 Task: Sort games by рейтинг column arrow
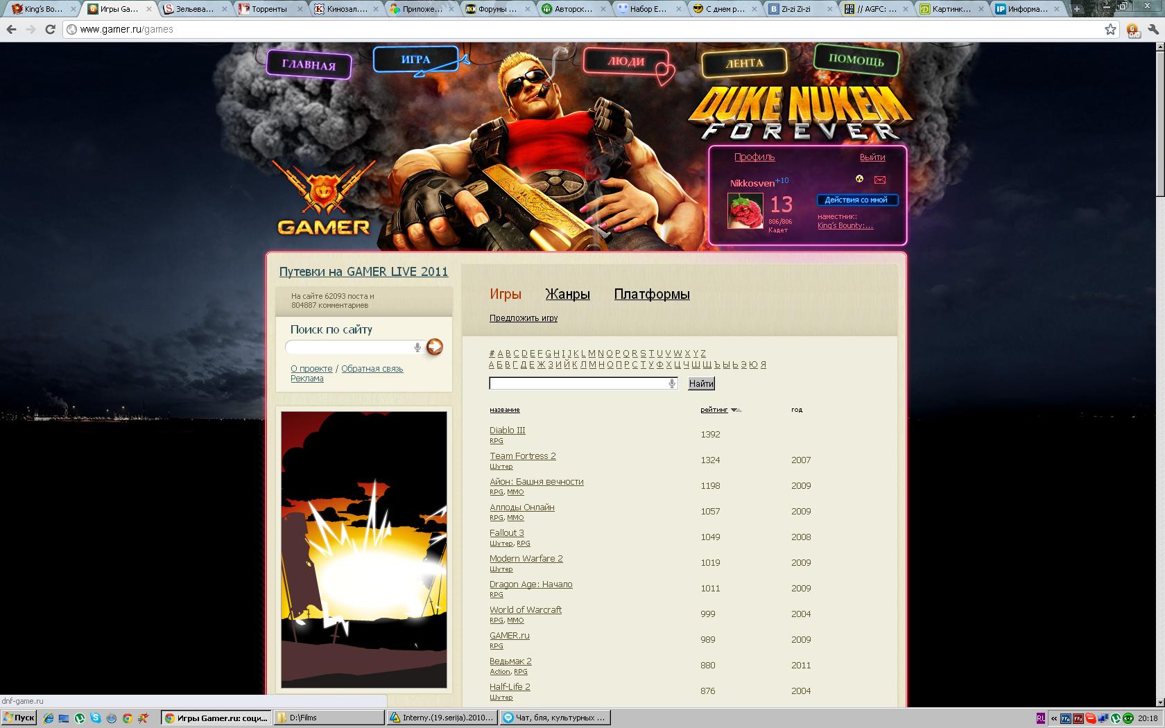pyautogui.click(x=736, y=410)
